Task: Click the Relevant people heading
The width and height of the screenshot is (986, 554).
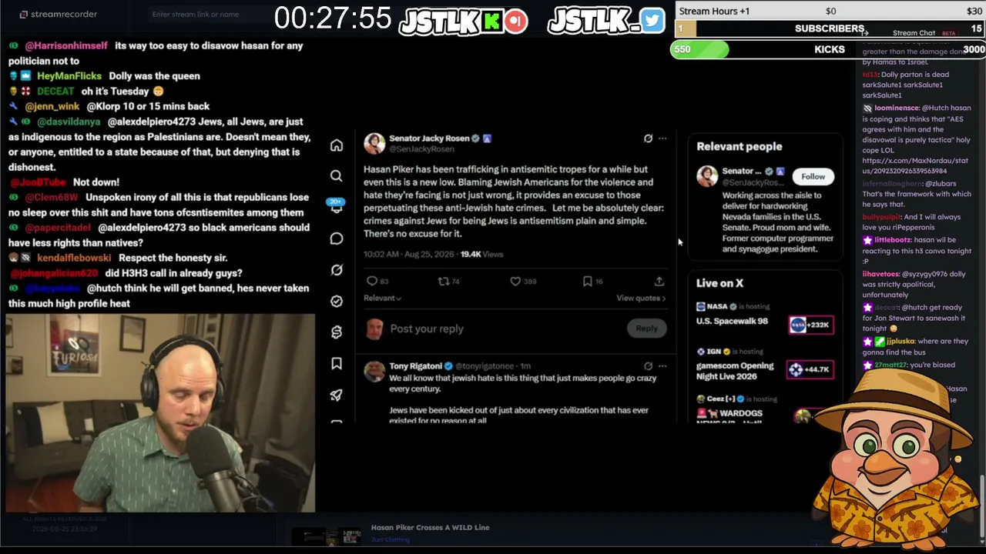Action: pos(739,146)
